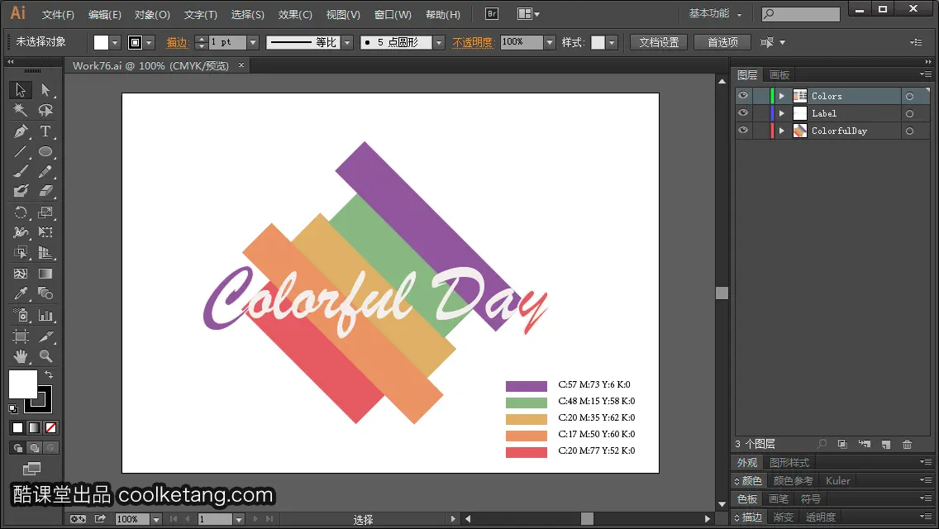Select the Pen tool
Screen dimensions: 939x529
(21, 131)
